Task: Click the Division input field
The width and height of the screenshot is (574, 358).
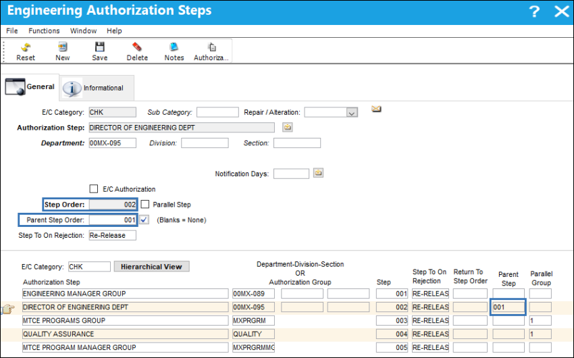Action: pyautogui.click(x=205, y=143)
